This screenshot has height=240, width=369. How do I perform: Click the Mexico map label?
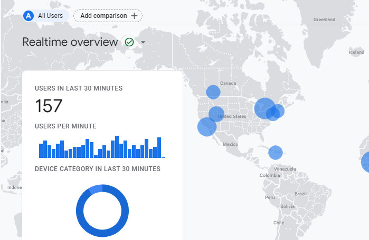tap(230, 144)
